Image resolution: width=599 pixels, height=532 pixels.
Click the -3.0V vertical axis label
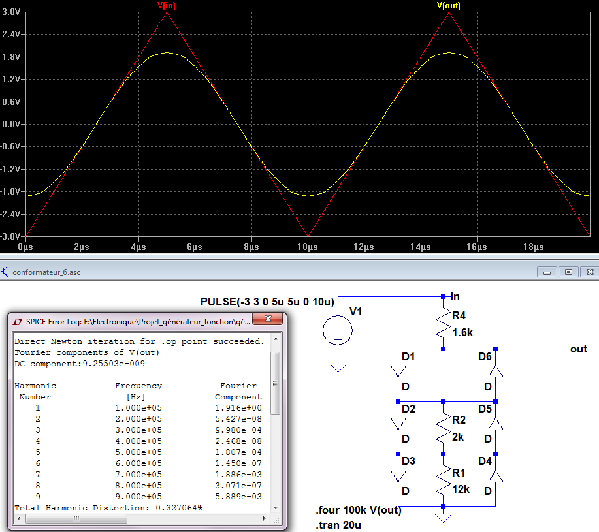pyautogui.click(x=10, y=236)
